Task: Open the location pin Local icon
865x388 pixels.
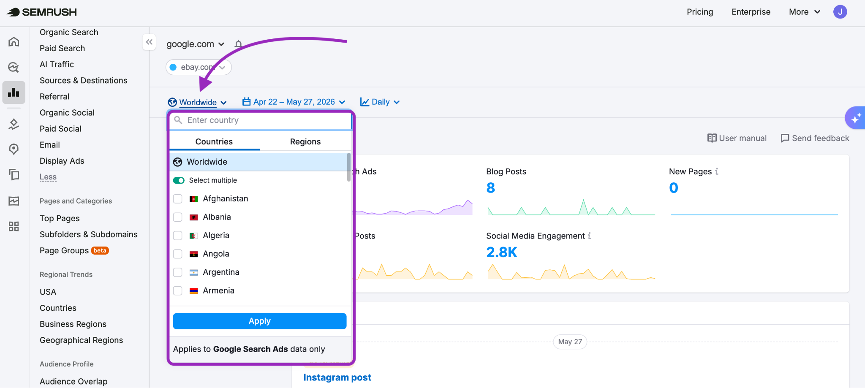Action: tap(14, 149)
